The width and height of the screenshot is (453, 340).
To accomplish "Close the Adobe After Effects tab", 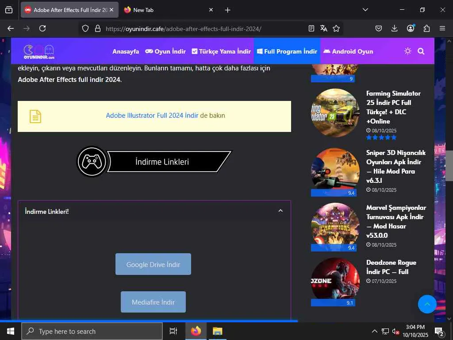I will [111, 10].
